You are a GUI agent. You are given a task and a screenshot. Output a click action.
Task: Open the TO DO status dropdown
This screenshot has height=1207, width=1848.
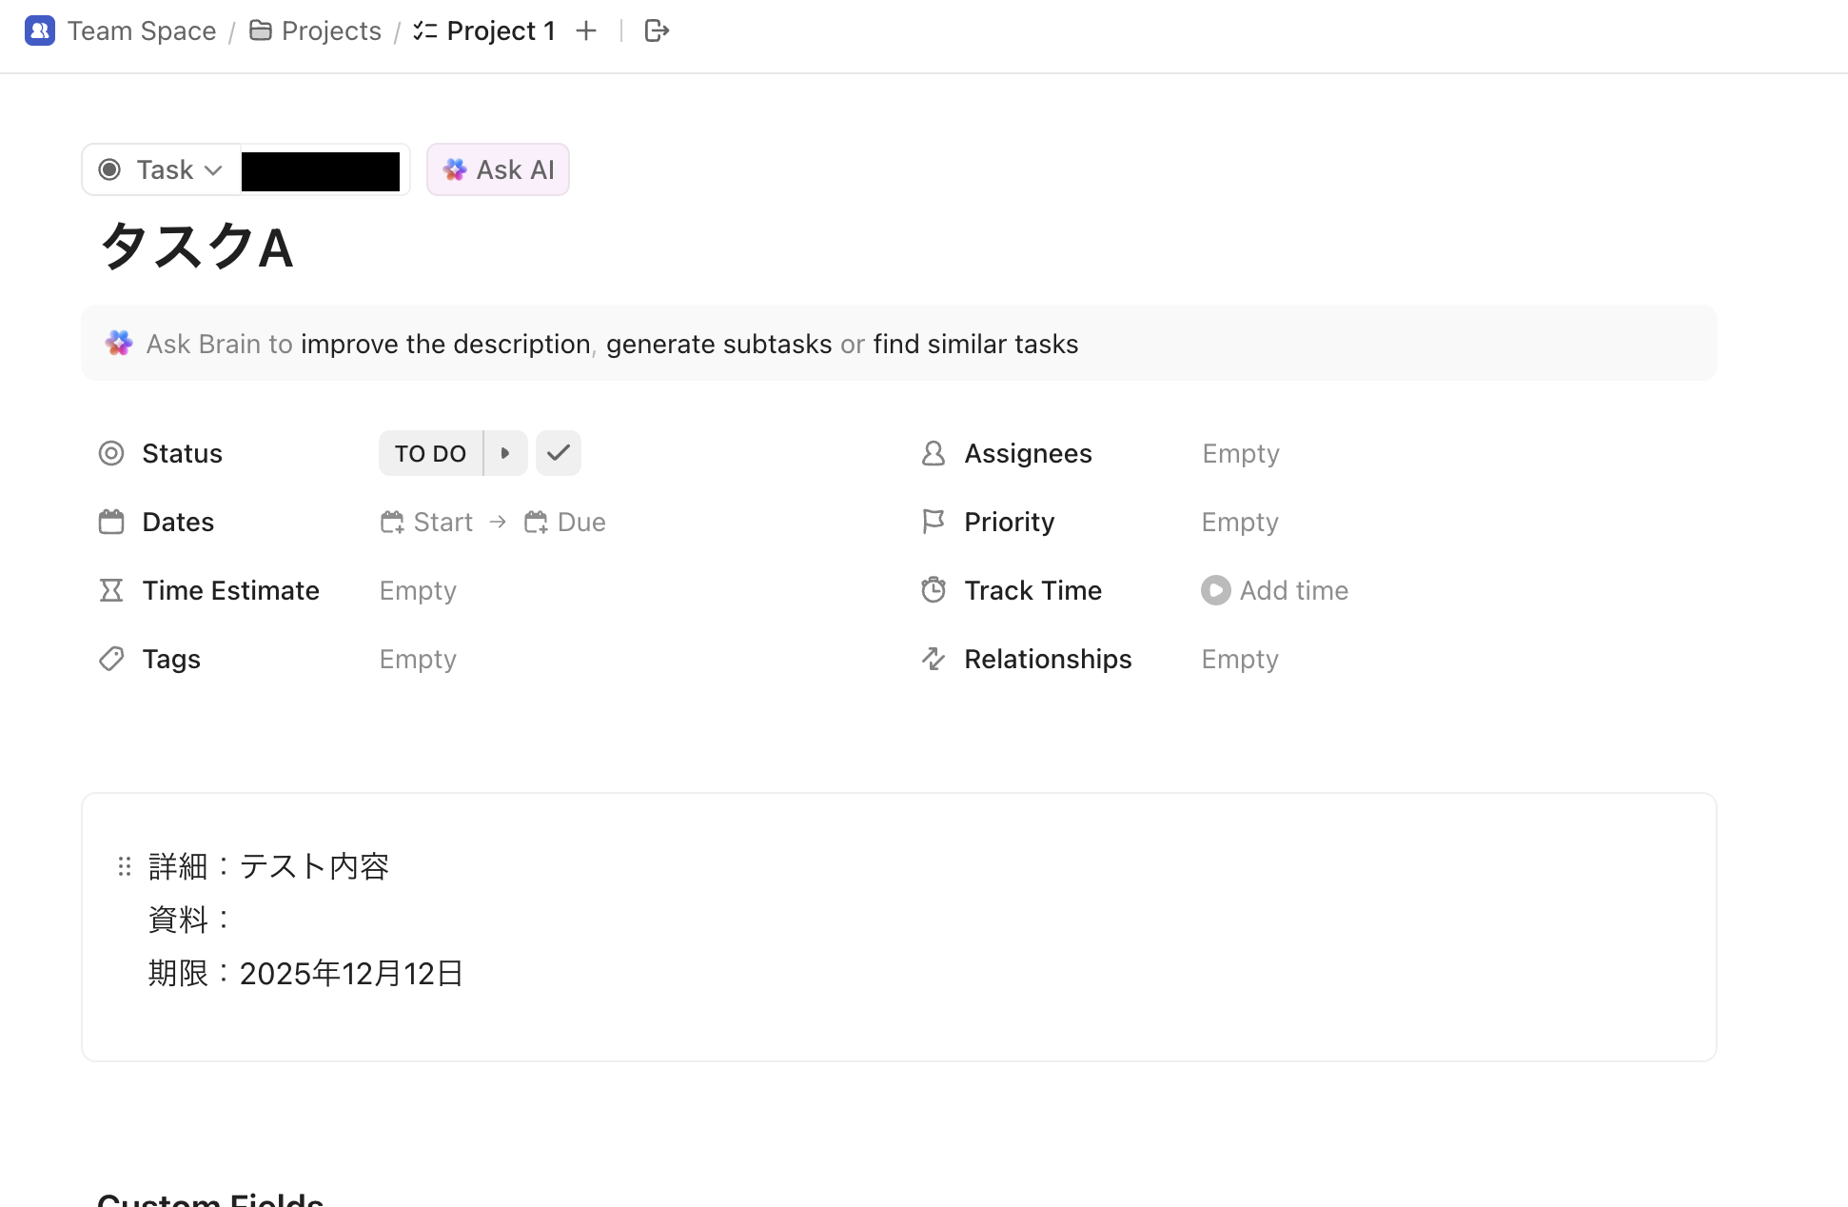430,453
